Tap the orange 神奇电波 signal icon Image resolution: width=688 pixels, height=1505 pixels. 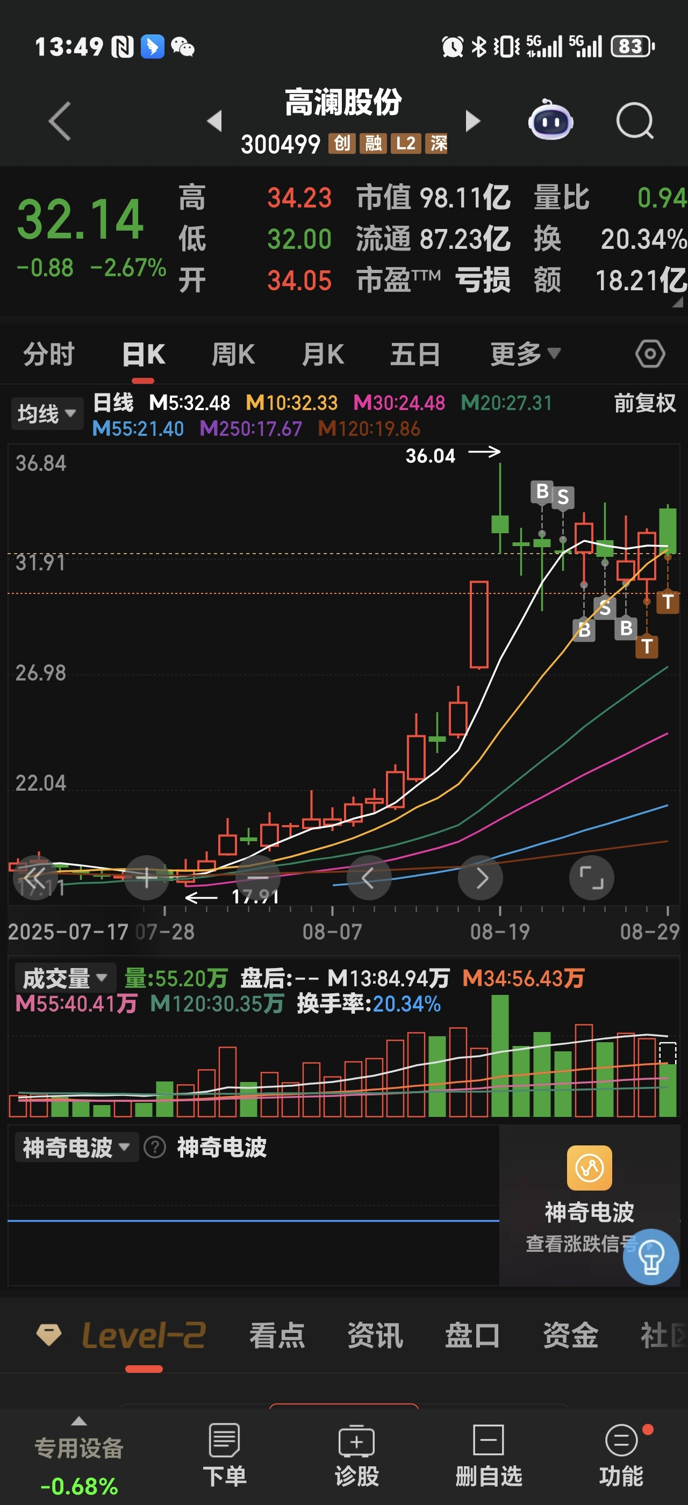589,1168
